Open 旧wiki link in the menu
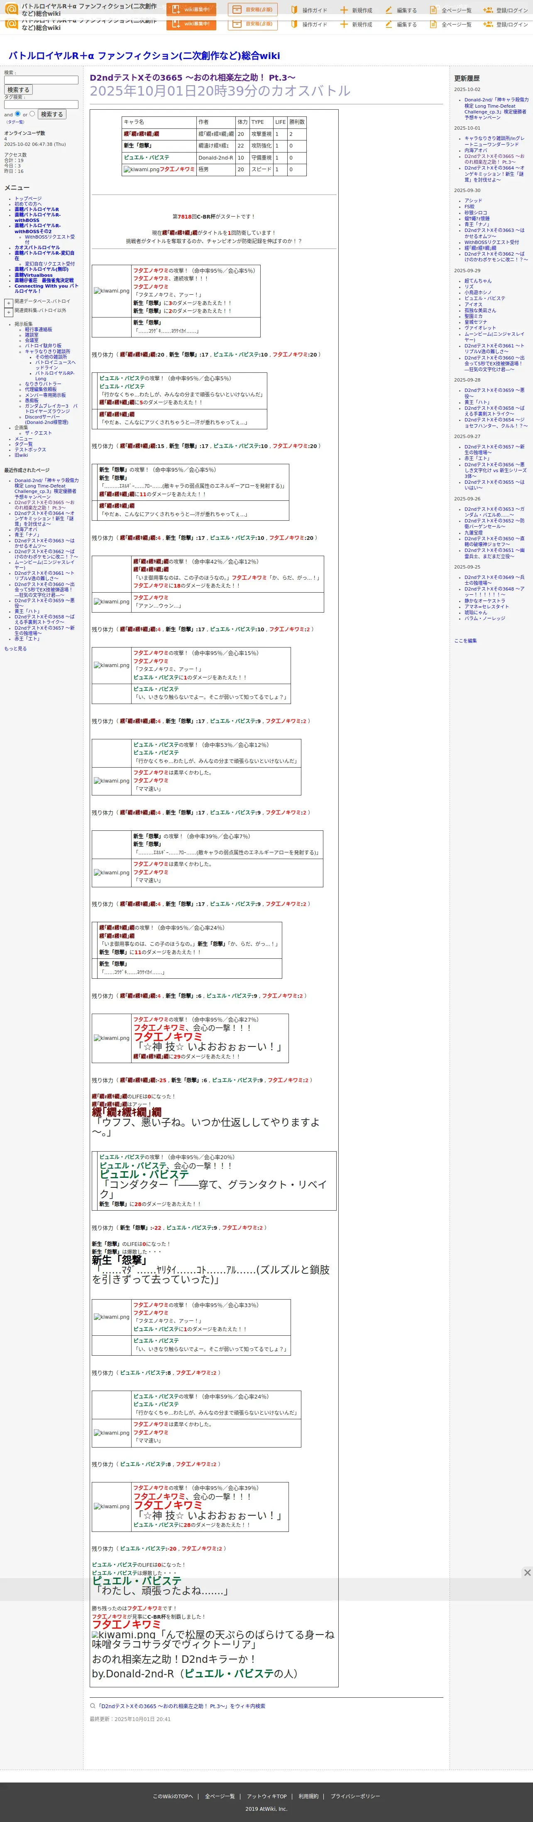 pos(21,456)
